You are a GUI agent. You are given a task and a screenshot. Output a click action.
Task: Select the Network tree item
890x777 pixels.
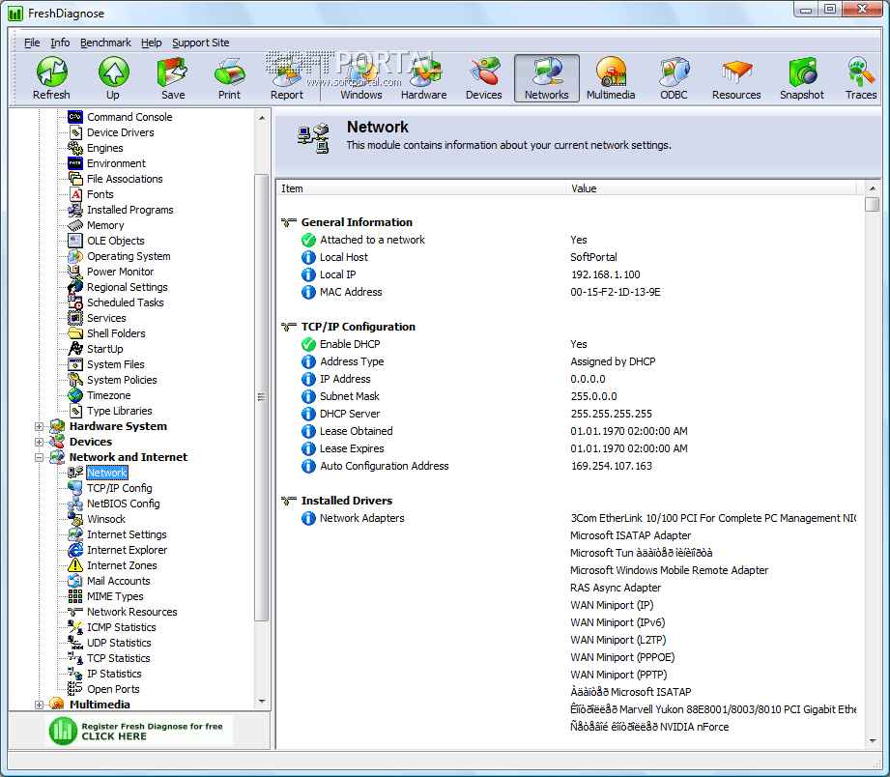(x=106, y=473)
